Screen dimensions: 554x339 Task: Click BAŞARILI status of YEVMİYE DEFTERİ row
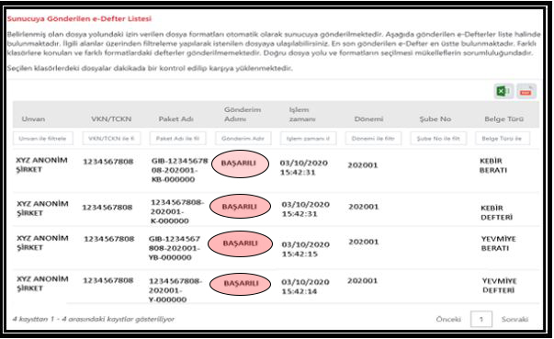tap(241, 284)
